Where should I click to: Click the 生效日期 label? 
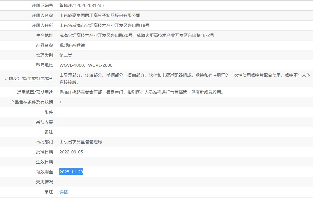click(x=44, y=162)
